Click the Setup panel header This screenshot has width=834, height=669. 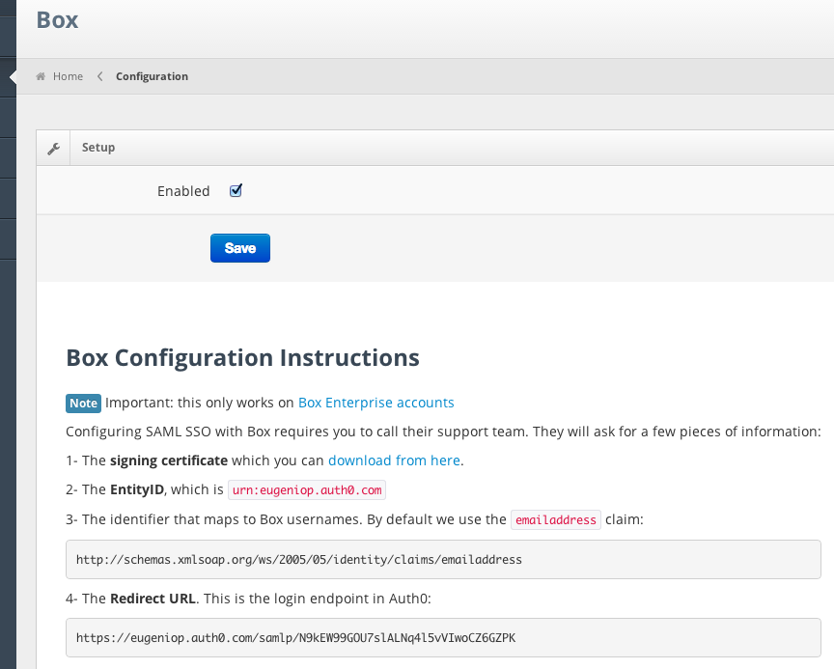98,148
